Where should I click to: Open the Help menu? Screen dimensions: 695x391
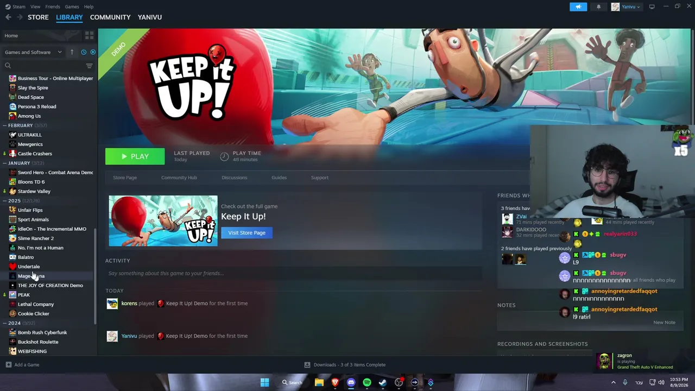(x=89, y=7)
